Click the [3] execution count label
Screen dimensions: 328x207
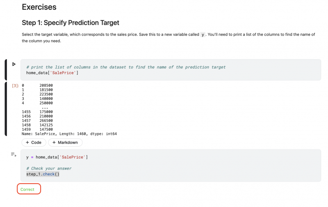point(15,85)
